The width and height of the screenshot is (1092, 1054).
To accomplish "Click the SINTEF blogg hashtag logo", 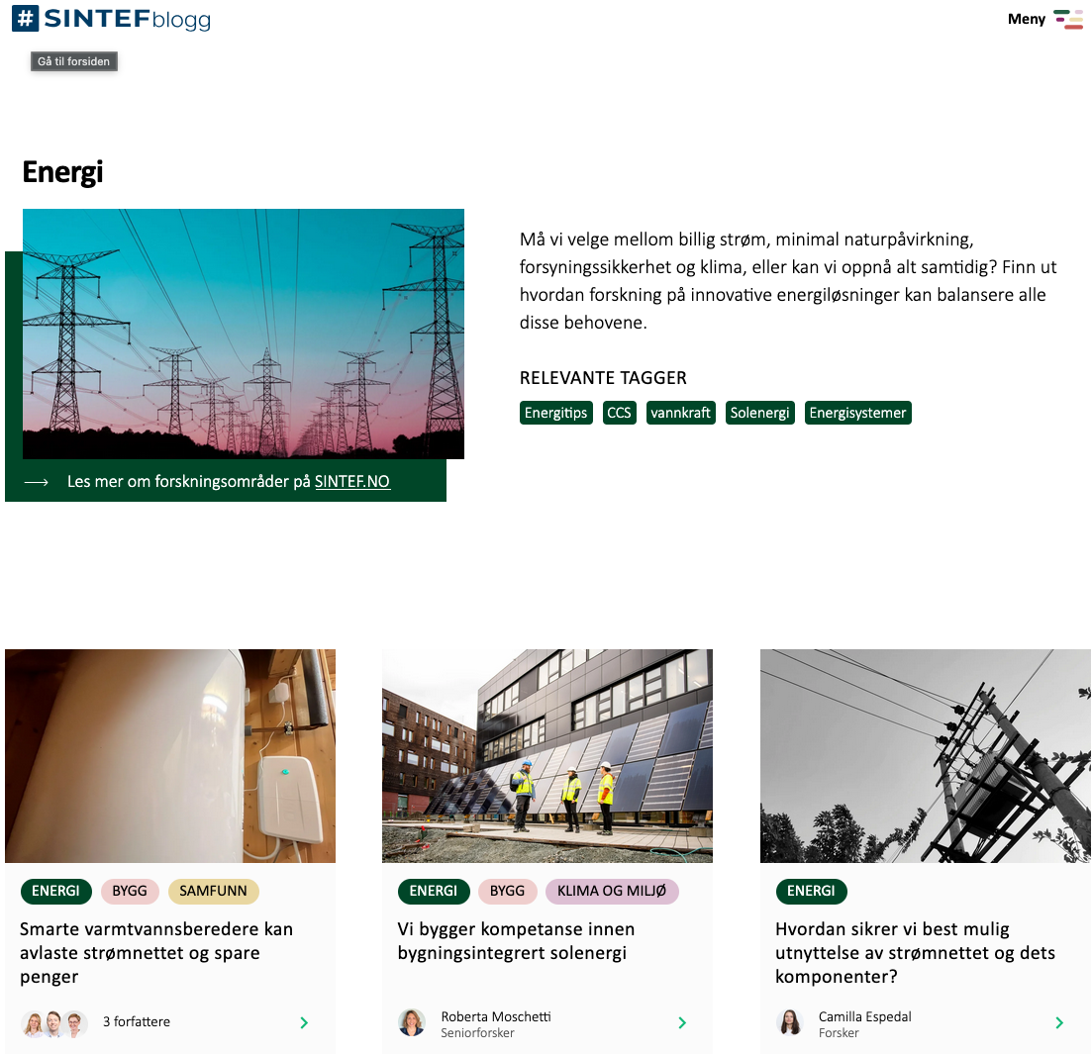I will coord(26,19).
